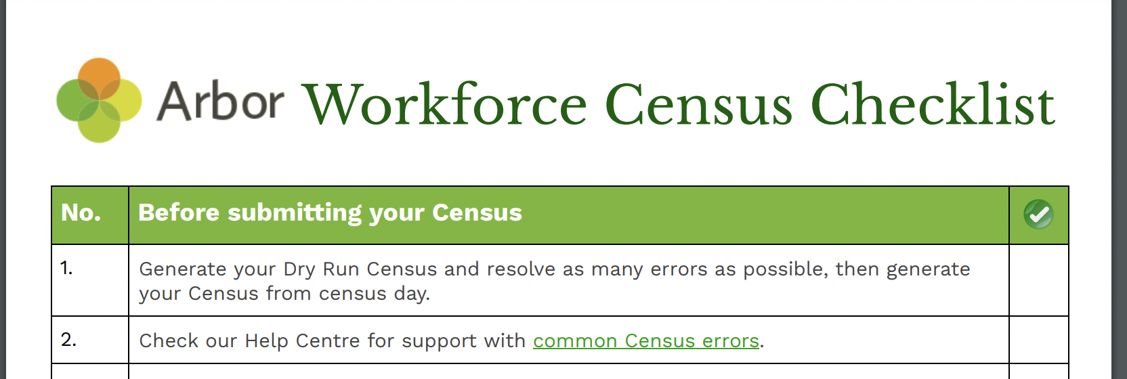Select row number 2 cell
The image size is (1127, 379).
89,340
